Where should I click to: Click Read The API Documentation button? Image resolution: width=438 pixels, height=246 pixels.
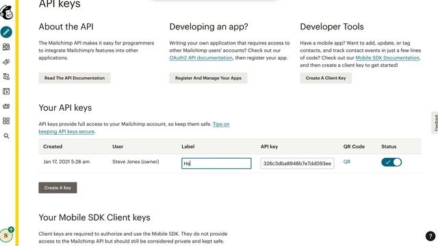(x=75, y=78)
